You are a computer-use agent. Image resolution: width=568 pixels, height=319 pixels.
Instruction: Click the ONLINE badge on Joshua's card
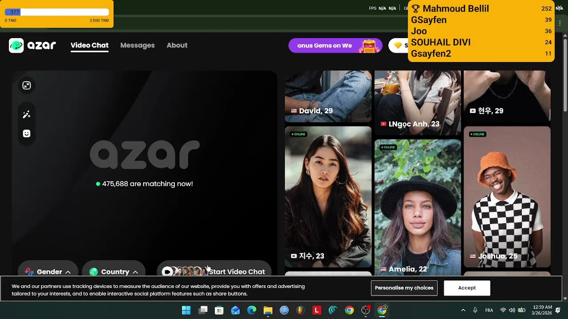(x=477, y=134)
